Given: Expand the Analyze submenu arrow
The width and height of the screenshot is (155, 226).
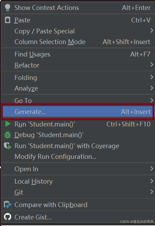Looking at the screenshot, I should point(152,88).
